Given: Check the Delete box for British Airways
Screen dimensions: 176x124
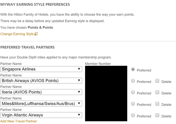Looking at the screenshot, I should click(157, 81).
